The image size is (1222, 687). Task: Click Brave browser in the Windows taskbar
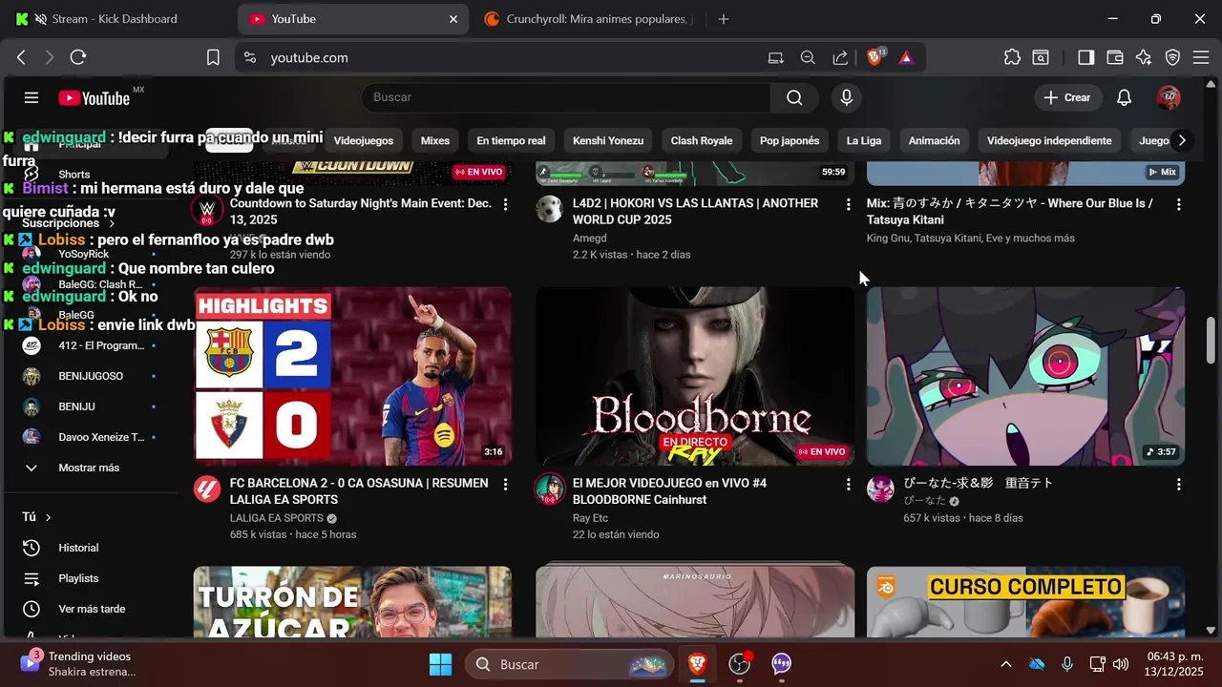[698, 664]
